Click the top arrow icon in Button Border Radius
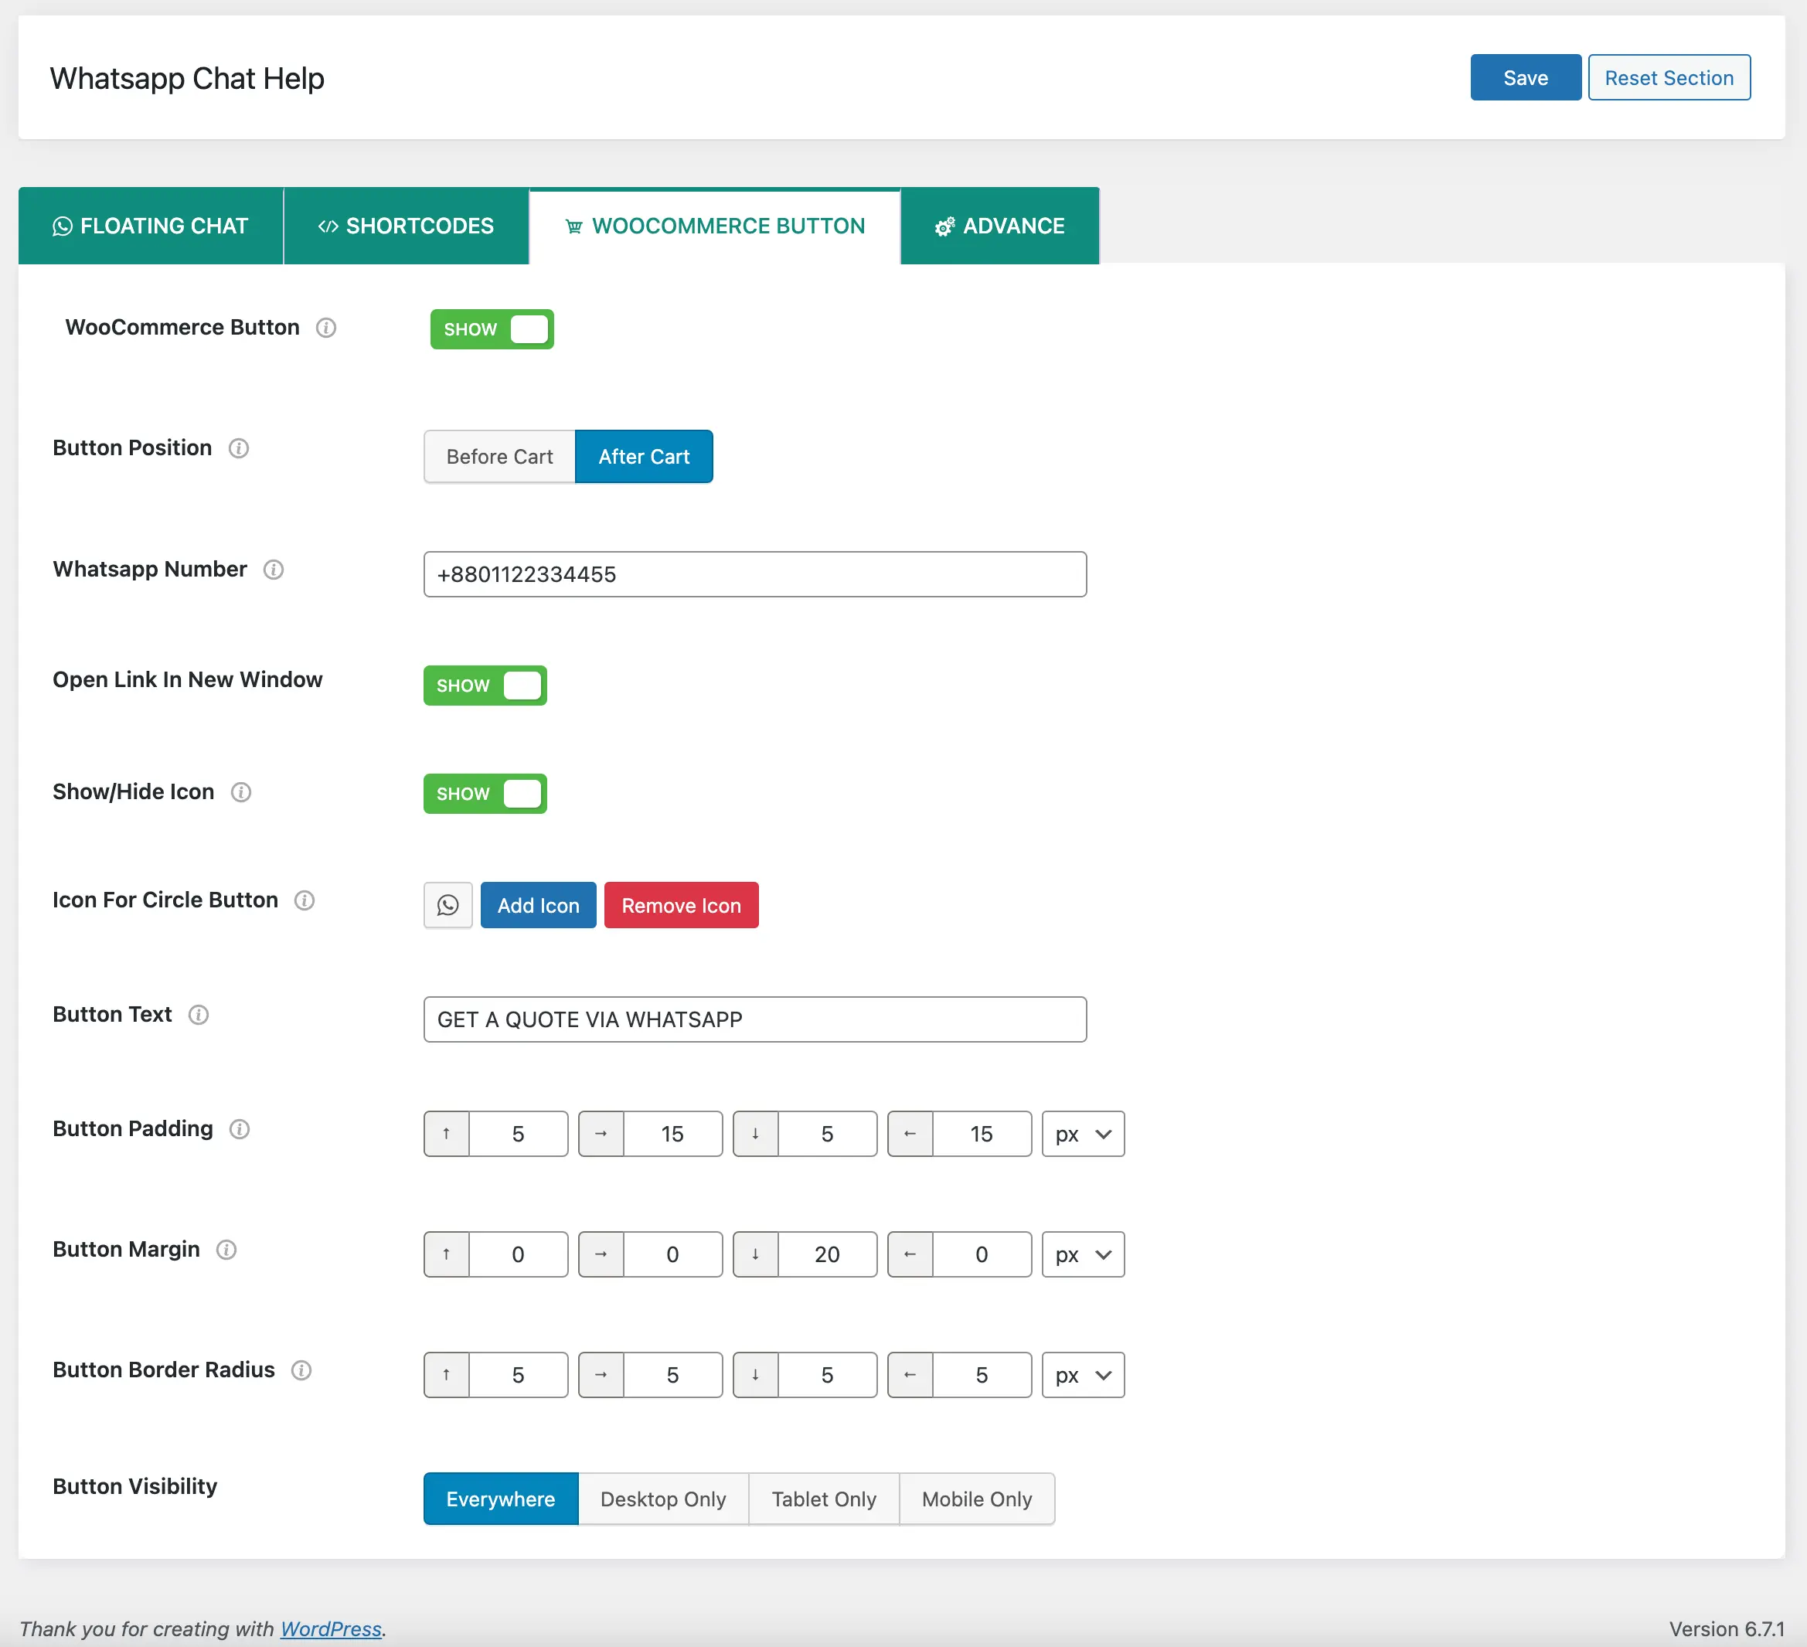The height and width of the screenshot is (1647, 1807). pos(447,1375)
